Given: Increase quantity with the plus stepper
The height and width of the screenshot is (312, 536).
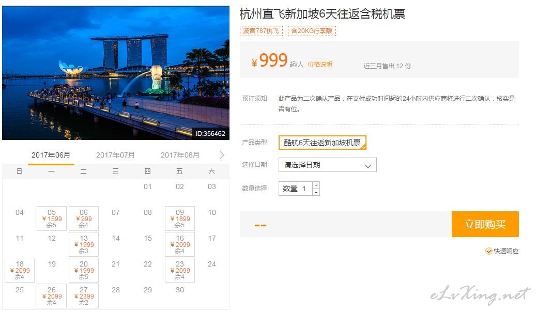Looking at the screenshot, I should click(x=316, y=185).
